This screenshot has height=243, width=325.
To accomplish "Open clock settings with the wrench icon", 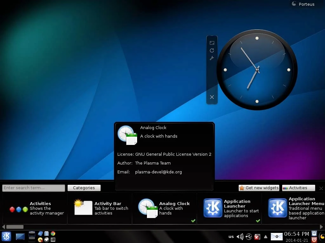I will point(212,58).
